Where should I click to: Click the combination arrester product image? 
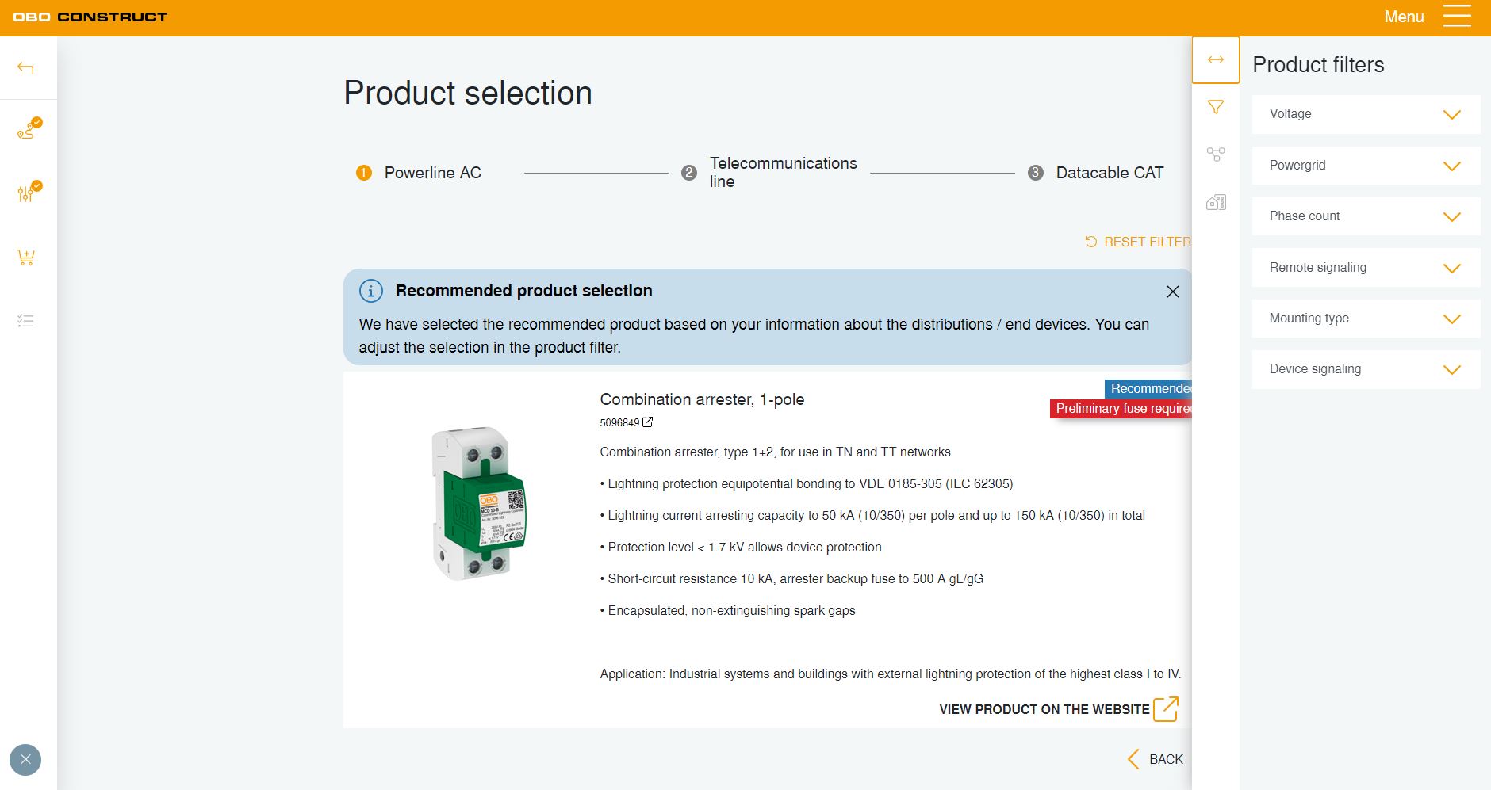coord(477,503)
